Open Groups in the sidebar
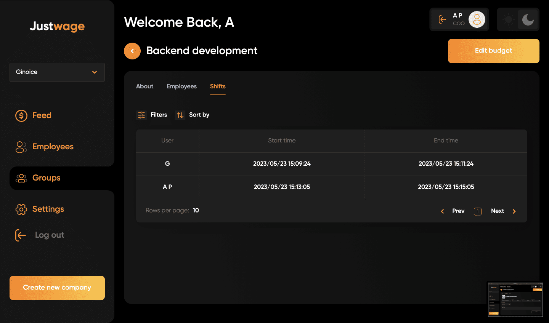This screenshot has width=549, height=323. point(47,178)
